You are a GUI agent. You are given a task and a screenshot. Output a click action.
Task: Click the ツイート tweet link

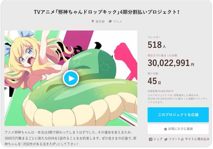click(x=174, y=139)
